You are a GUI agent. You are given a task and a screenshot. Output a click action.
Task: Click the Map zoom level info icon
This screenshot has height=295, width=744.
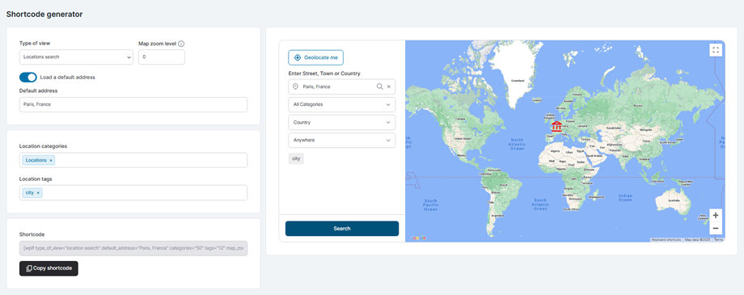point(181,44)
